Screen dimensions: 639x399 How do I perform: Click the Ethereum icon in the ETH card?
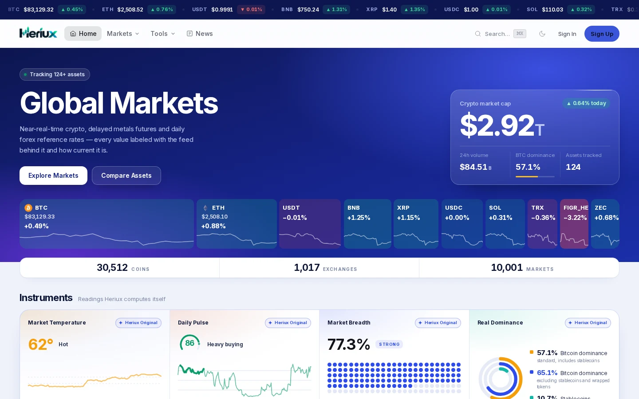[205, 208]
